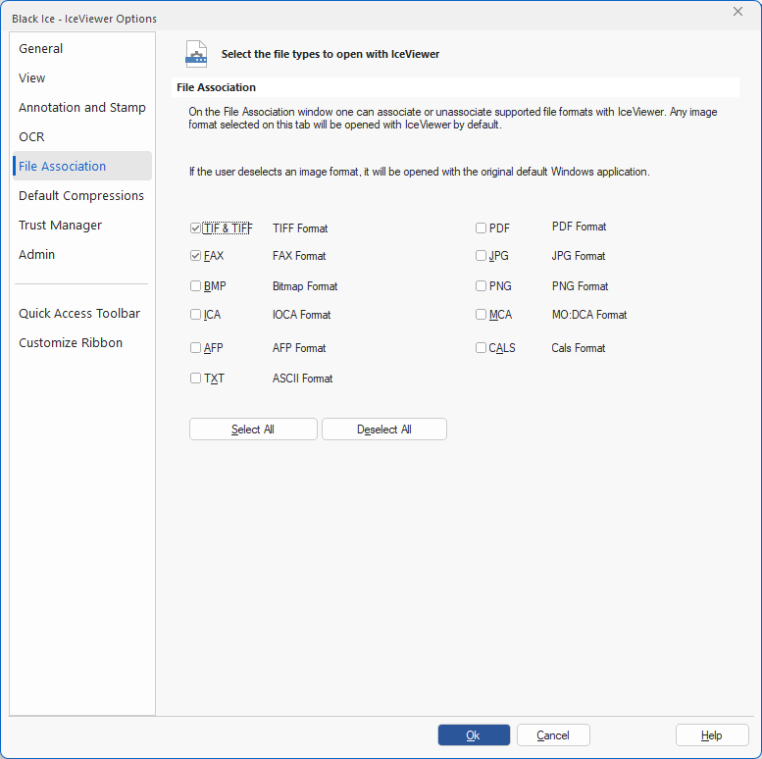This screenshot has height=759, width=762.
Task: Confirm with the Ok button
Action: tap(474, 735)
